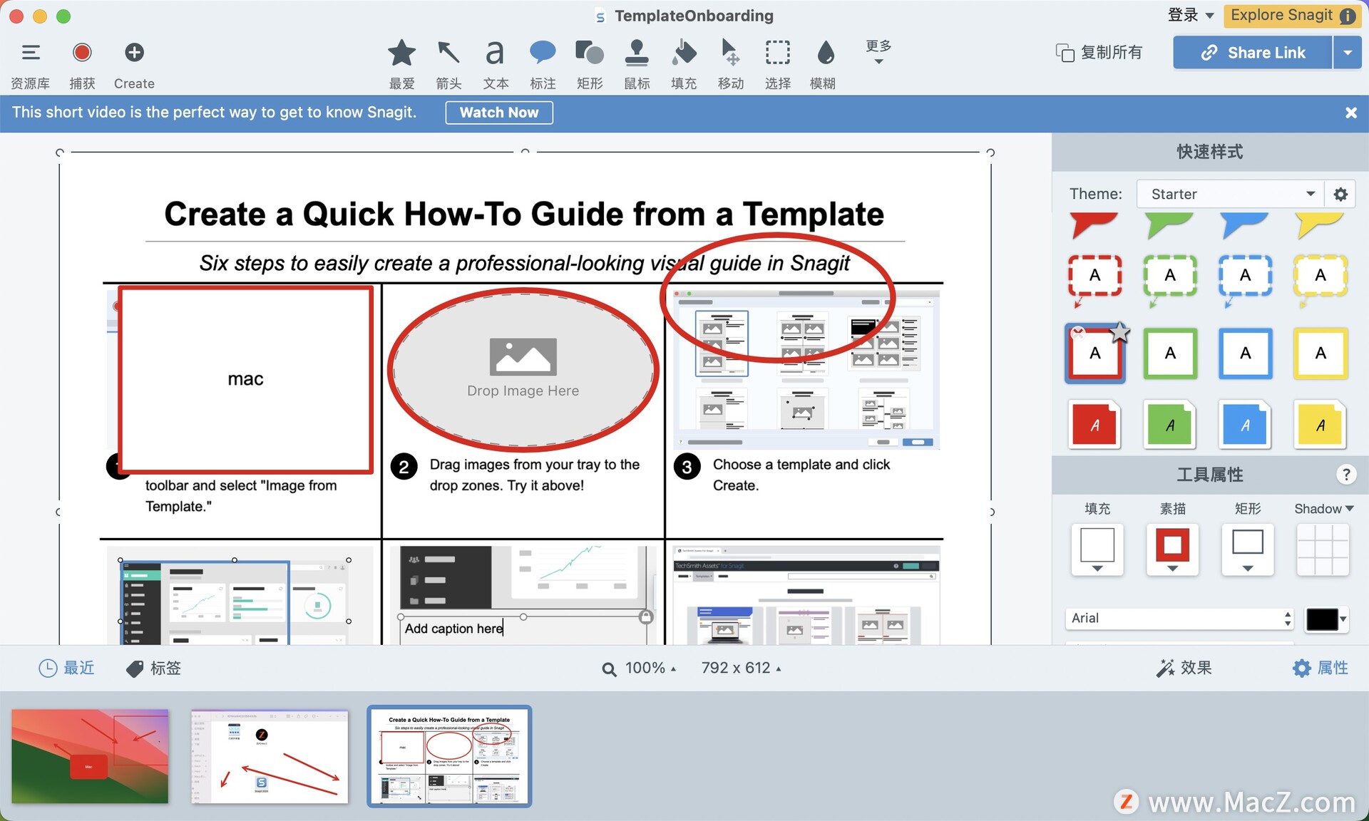Image resolution: width=1369 pixels, height=821 pixels.
Task: Open the 资源库 library sidebar icon
Action: [x=31, y=53]
